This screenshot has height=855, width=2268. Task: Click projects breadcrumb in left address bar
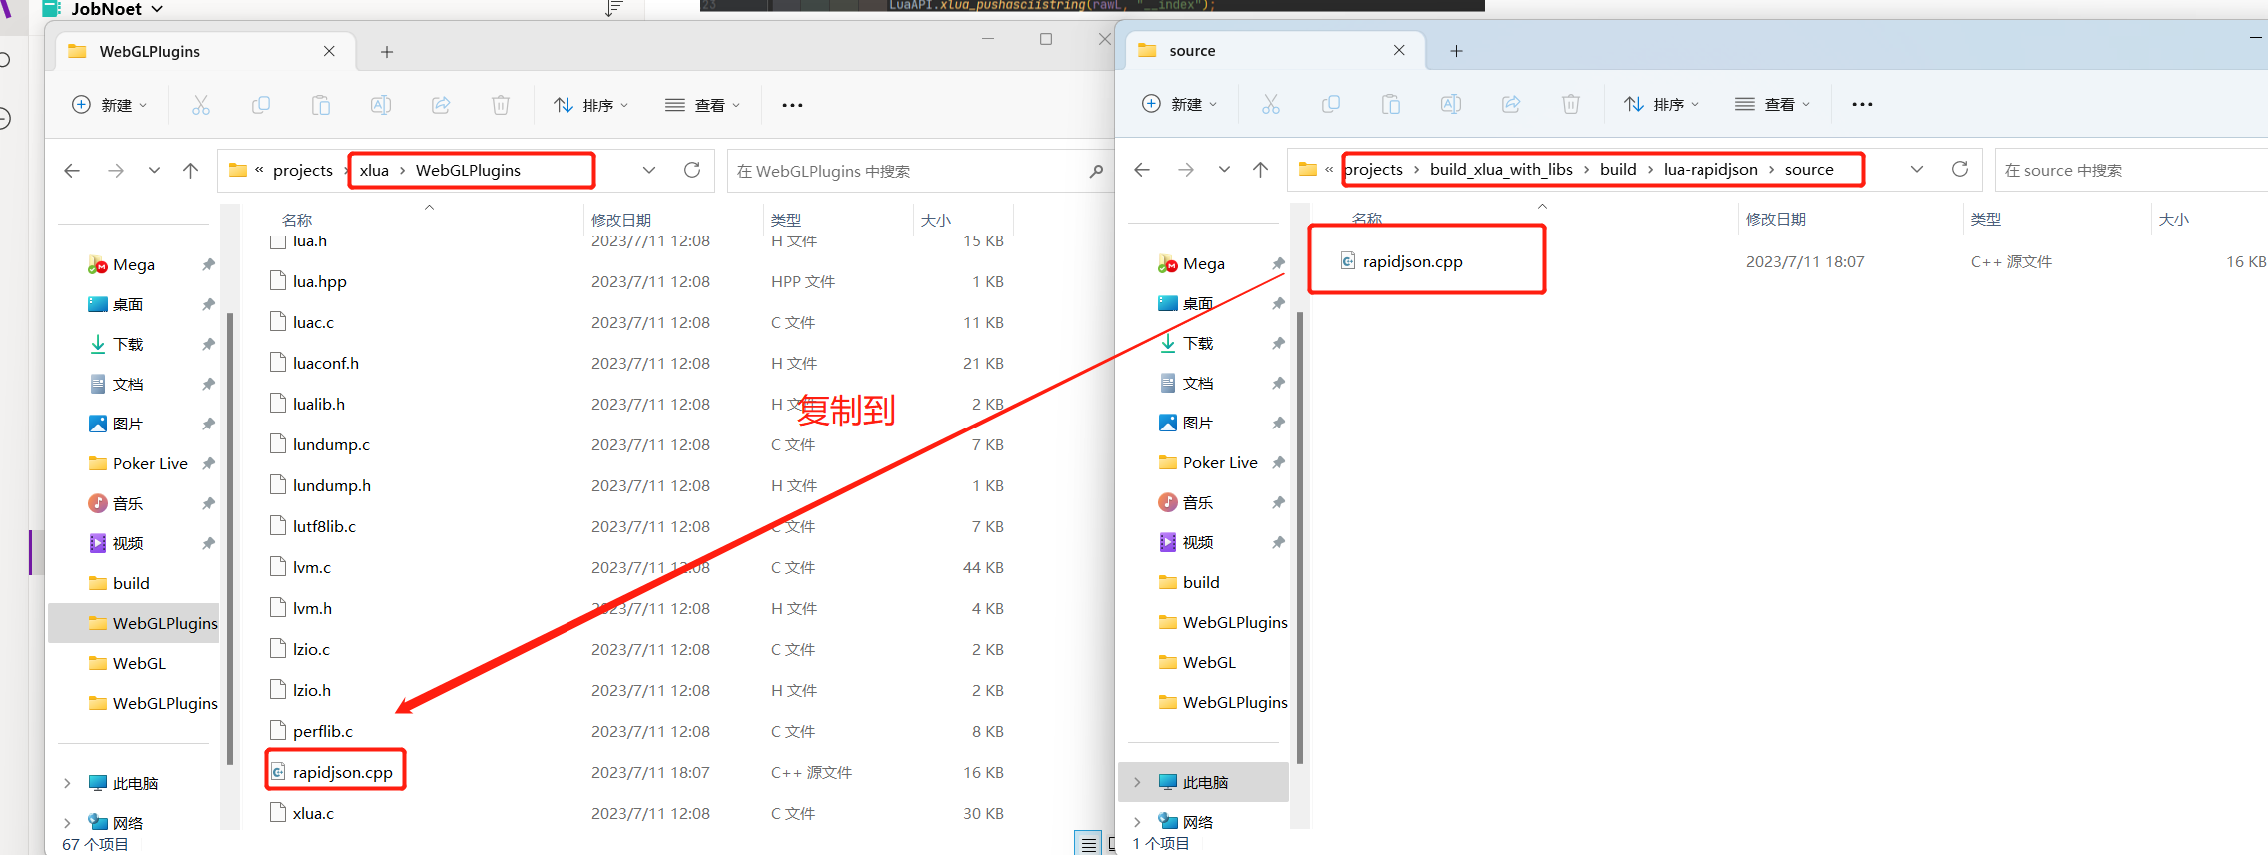tap(303, 171)
